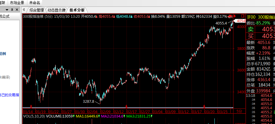Open the VOLUME:13059 indicator arrow
Screen dimensions: 275x124
pyautogui.click(x=74, y=116)
